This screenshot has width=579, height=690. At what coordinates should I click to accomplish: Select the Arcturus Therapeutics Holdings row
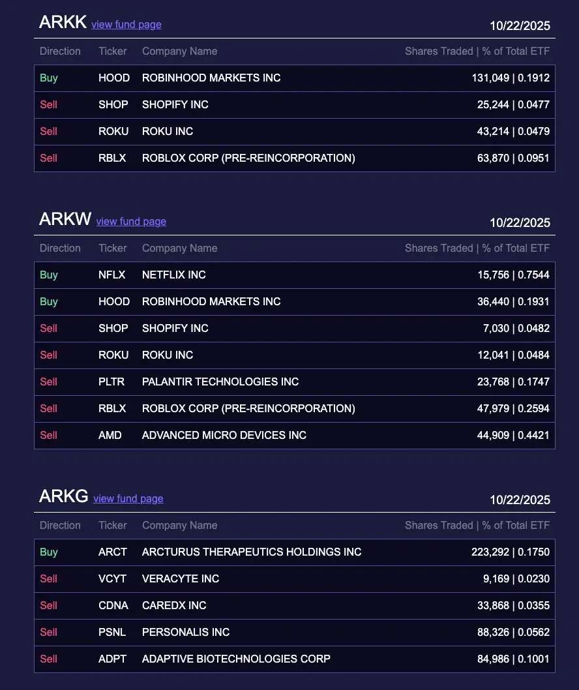click(294, 552)
